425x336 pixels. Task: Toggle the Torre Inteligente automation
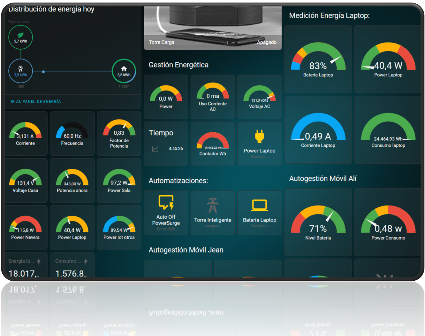pyautogui.click(x=213, y=213)
